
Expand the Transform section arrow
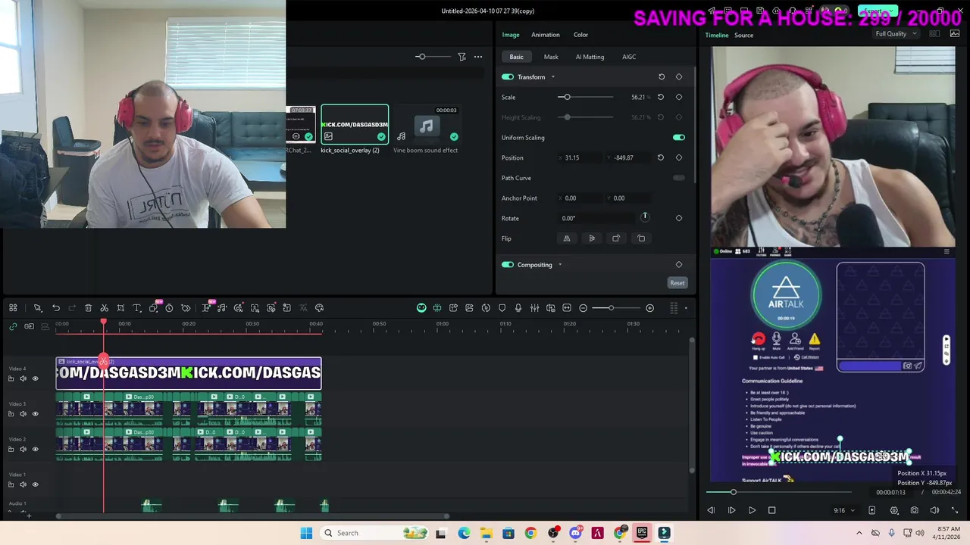click(x=552, y=76)
